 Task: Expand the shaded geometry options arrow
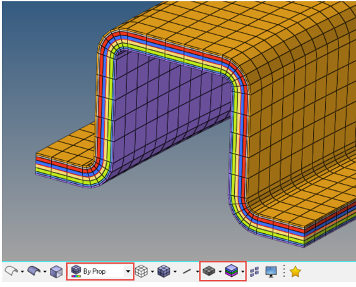[x=45, y=272]
